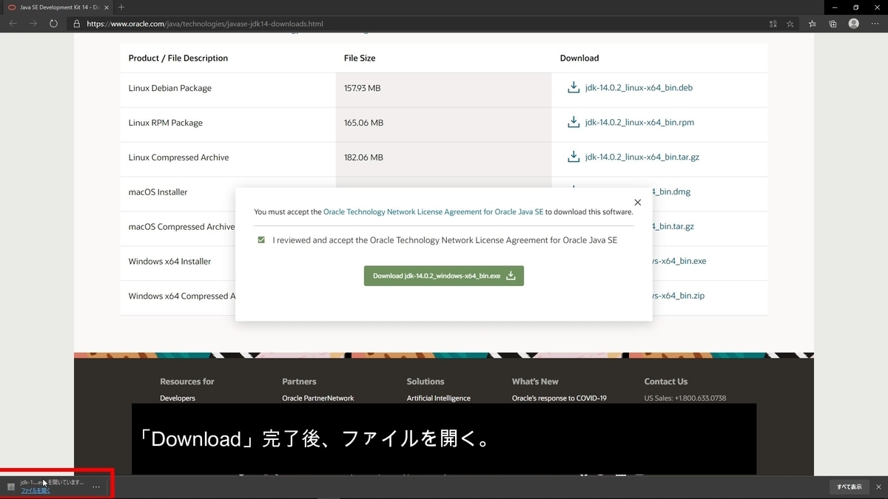Open the favorites list icon
This screenshot has height=499, width=888.
(812, 24)
